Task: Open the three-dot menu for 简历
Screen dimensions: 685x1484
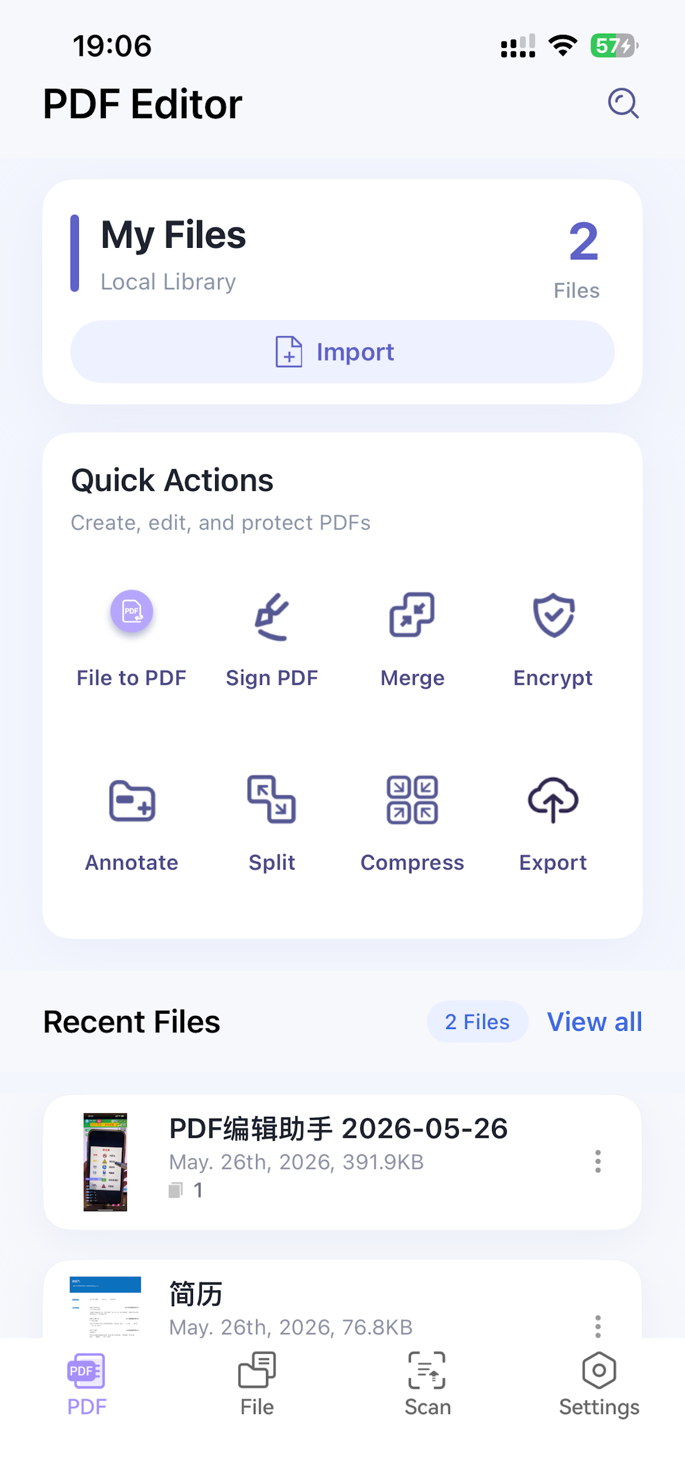Action: point(597,1326)
